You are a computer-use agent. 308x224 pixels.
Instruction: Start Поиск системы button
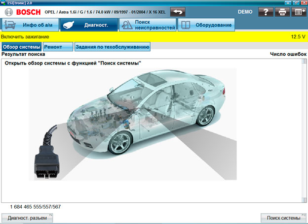click(x=283, y=218)
